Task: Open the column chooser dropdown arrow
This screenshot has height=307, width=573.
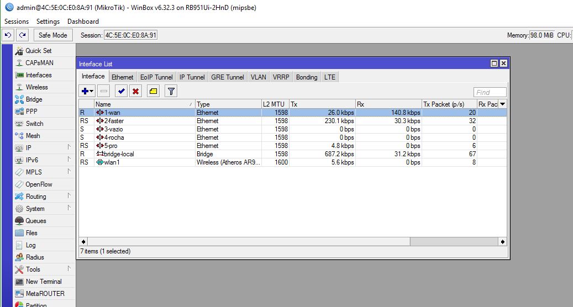Action: (503, 104)
